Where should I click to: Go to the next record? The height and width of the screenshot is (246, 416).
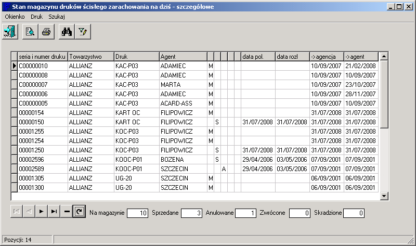coord(42,212)
